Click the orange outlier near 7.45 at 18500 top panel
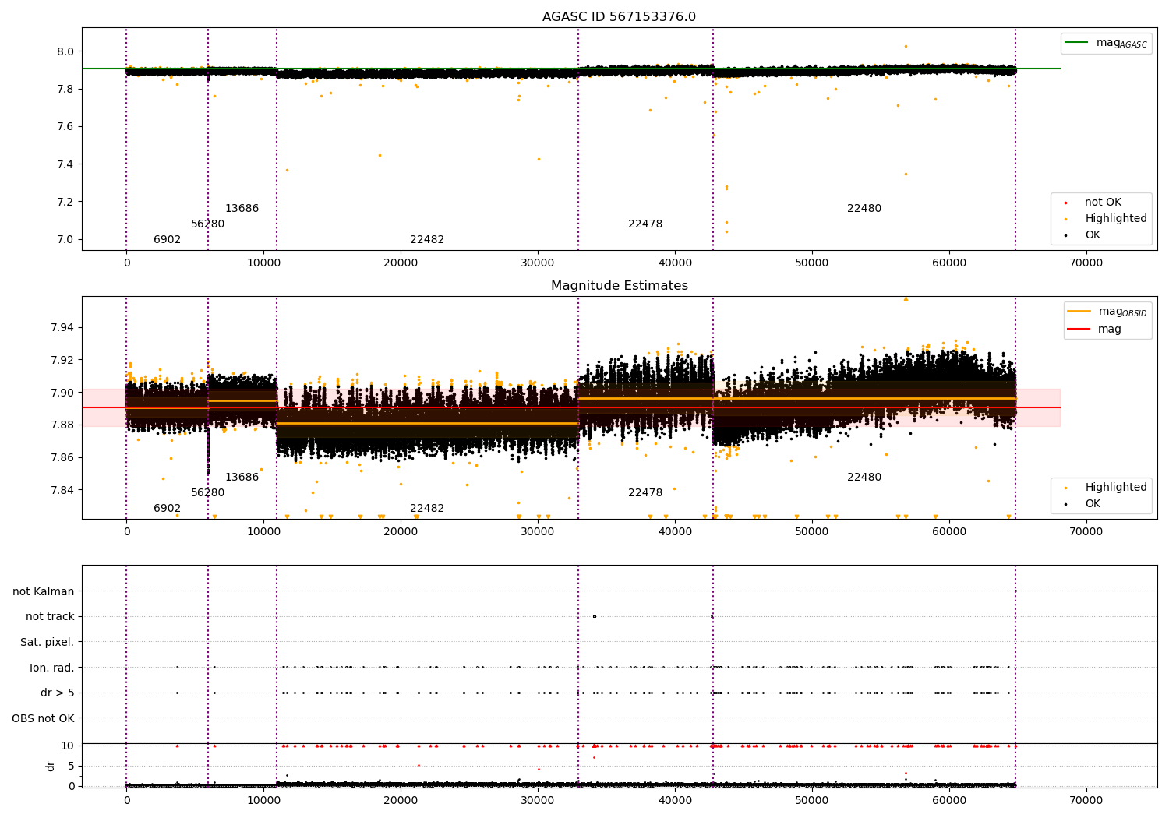Viewport: 1169px width, 818px height. (380, 155)
